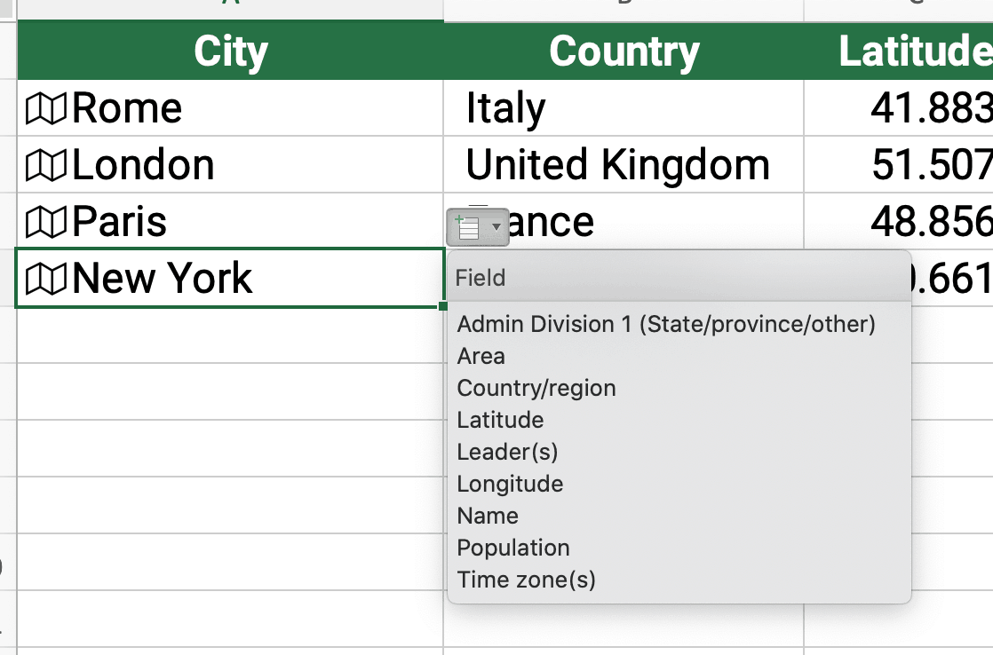Pick the Name field

[488, 516]
